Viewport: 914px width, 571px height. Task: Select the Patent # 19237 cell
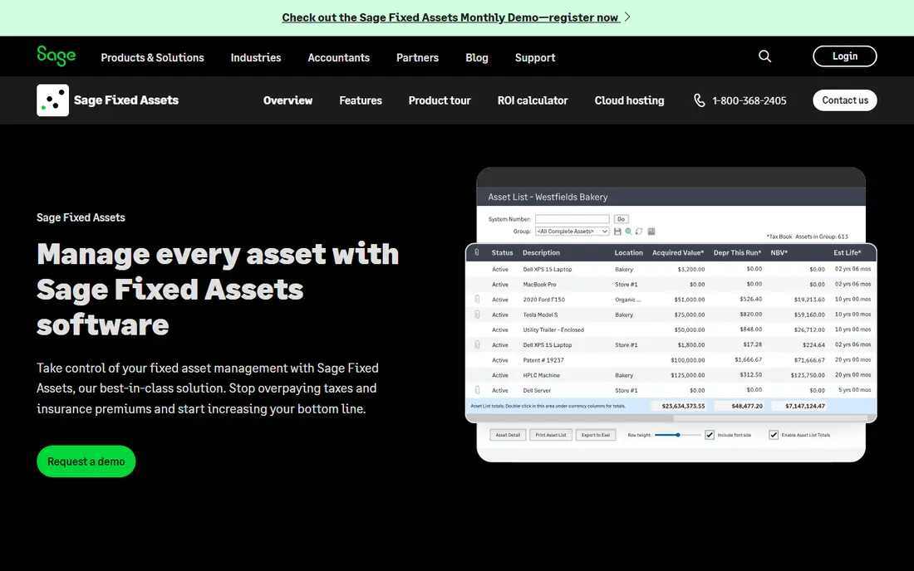(x=543, y=360)
